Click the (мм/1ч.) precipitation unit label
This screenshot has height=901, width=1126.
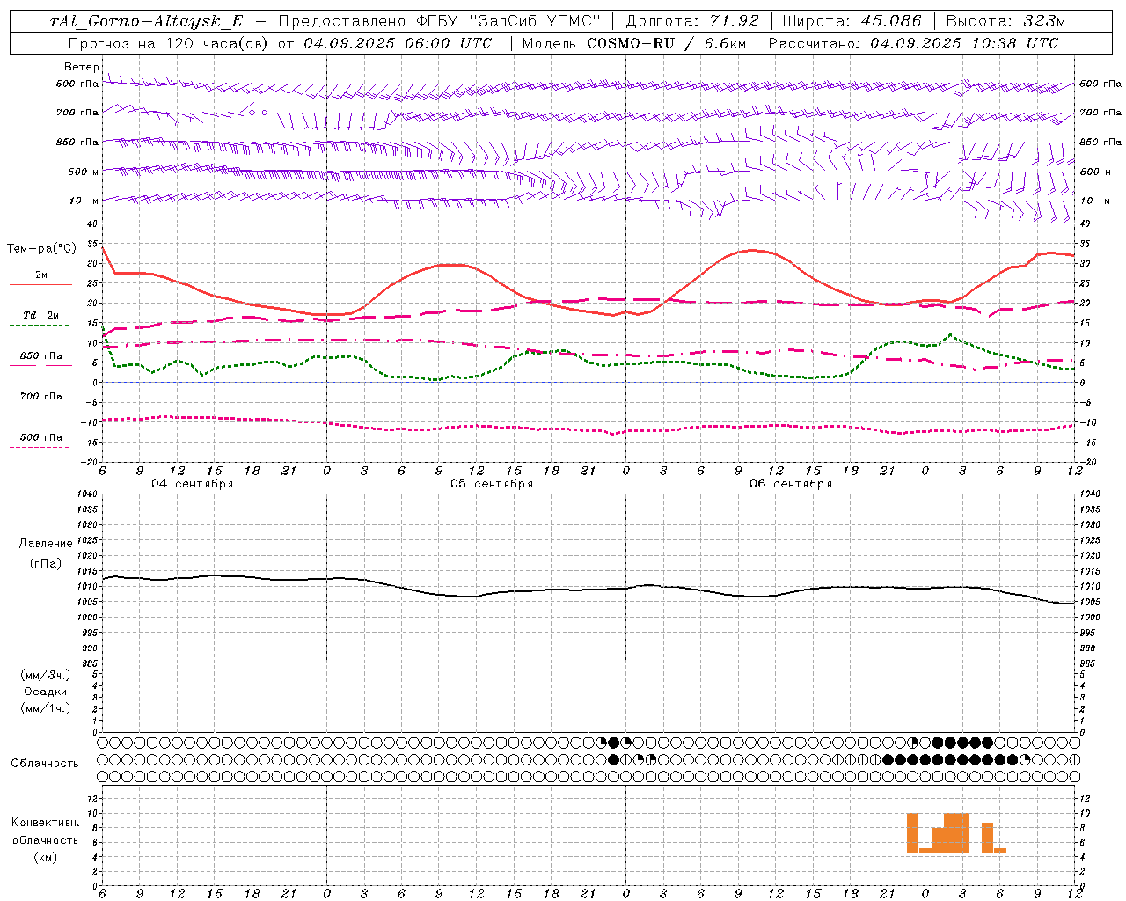pos(46,708)
